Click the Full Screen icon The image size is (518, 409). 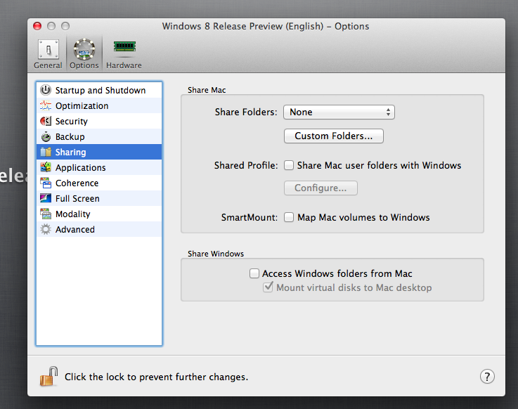click(46, 198)
